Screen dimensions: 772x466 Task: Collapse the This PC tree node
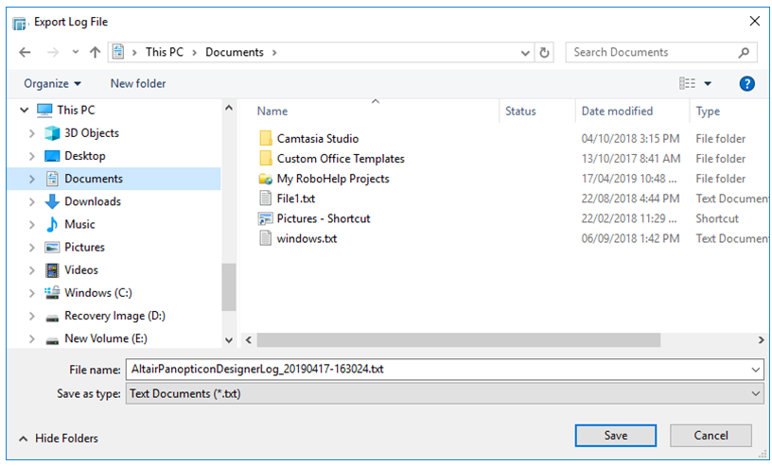[25, 111]
